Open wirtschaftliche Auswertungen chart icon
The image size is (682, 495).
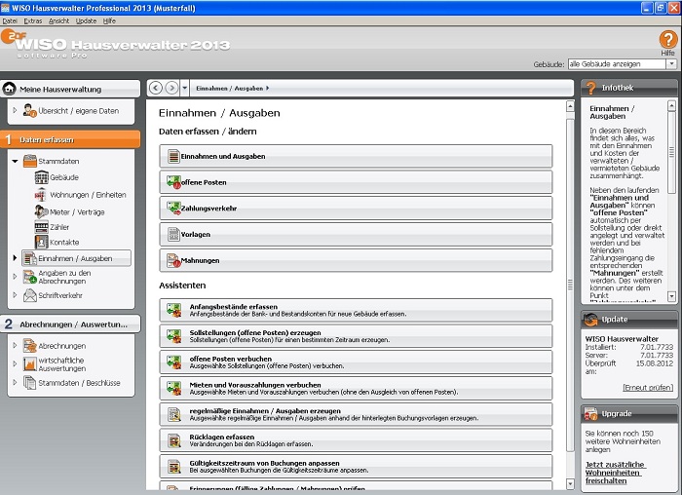coord(29,364)
